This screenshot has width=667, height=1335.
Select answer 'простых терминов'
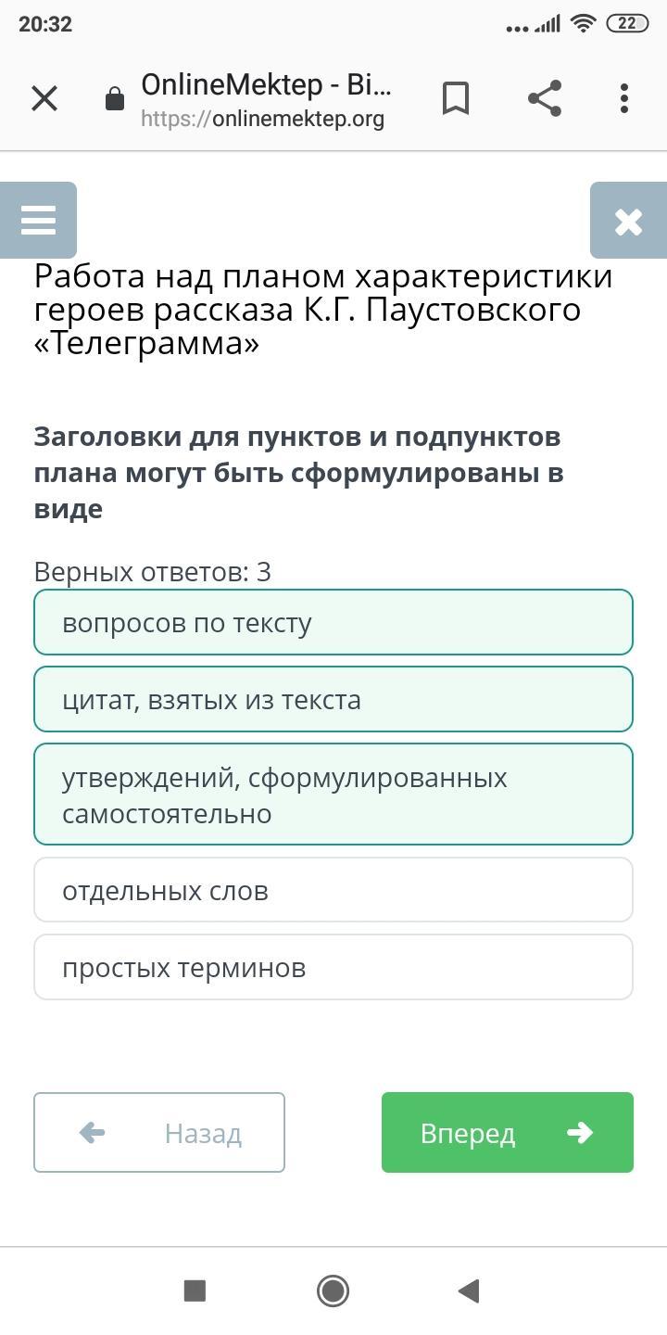coord(333,968)
